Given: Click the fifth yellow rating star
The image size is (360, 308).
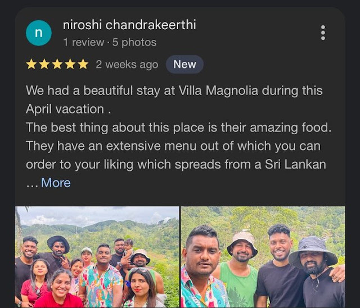Looking at the screenshot, I should click(83, 64).
